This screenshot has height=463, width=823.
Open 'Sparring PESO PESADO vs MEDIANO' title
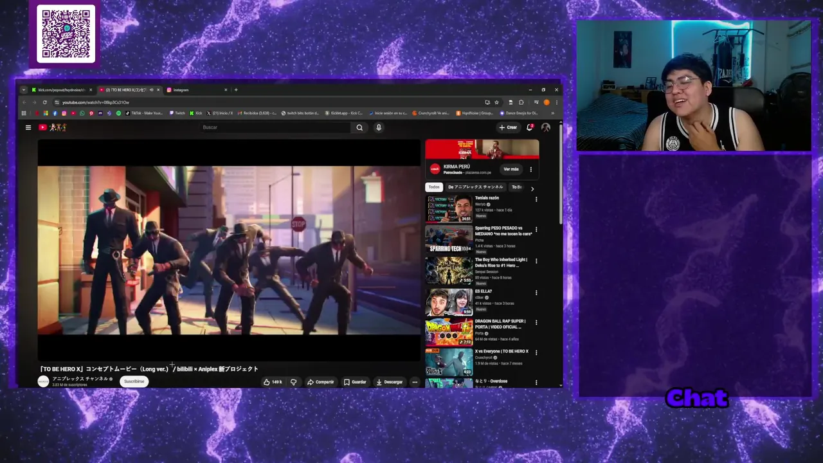(503, 231)
